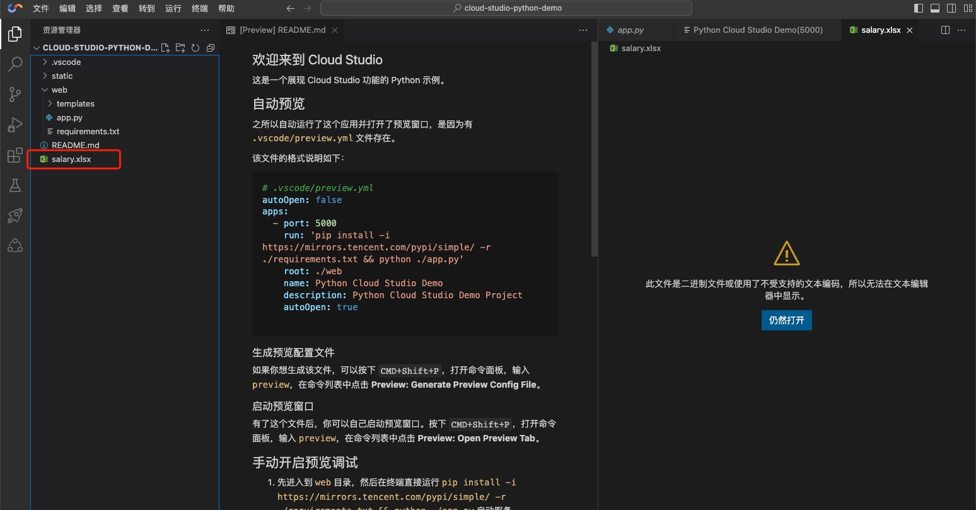Click 'Preview: Open Preview Tab' text
Screen dimensions: 976x510
[x=477, y=438]
